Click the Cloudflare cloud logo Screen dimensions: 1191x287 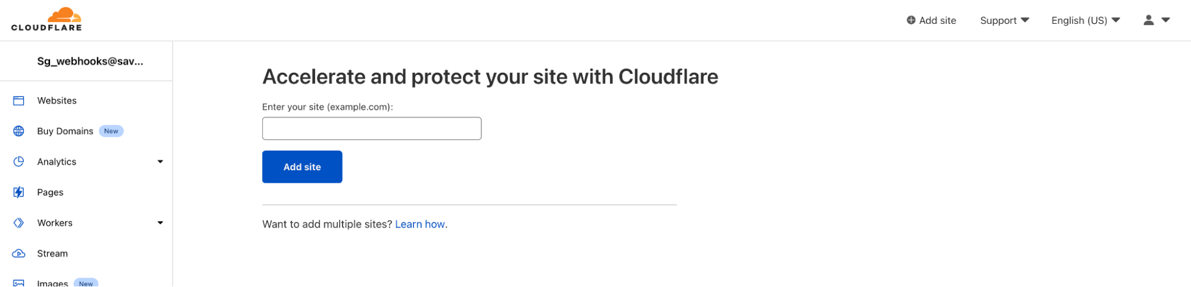click(46, 19)
